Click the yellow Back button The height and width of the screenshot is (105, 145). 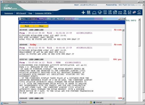pos(27,26)
